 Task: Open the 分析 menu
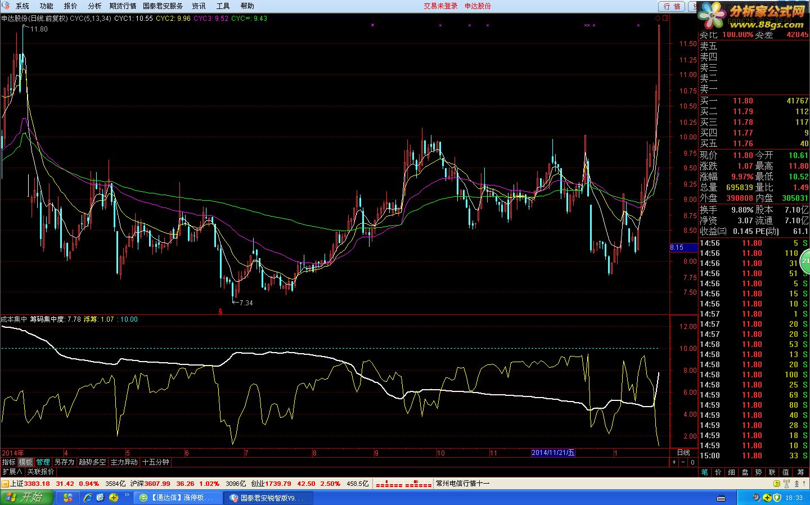coord(94,6)
